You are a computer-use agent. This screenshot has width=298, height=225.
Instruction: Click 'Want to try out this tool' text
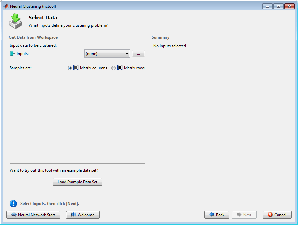pos(54,170)
